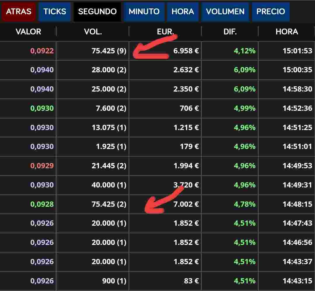Click the VOL. column header
The width and height of the screenshot is (315, 291).
coord(93,32)
